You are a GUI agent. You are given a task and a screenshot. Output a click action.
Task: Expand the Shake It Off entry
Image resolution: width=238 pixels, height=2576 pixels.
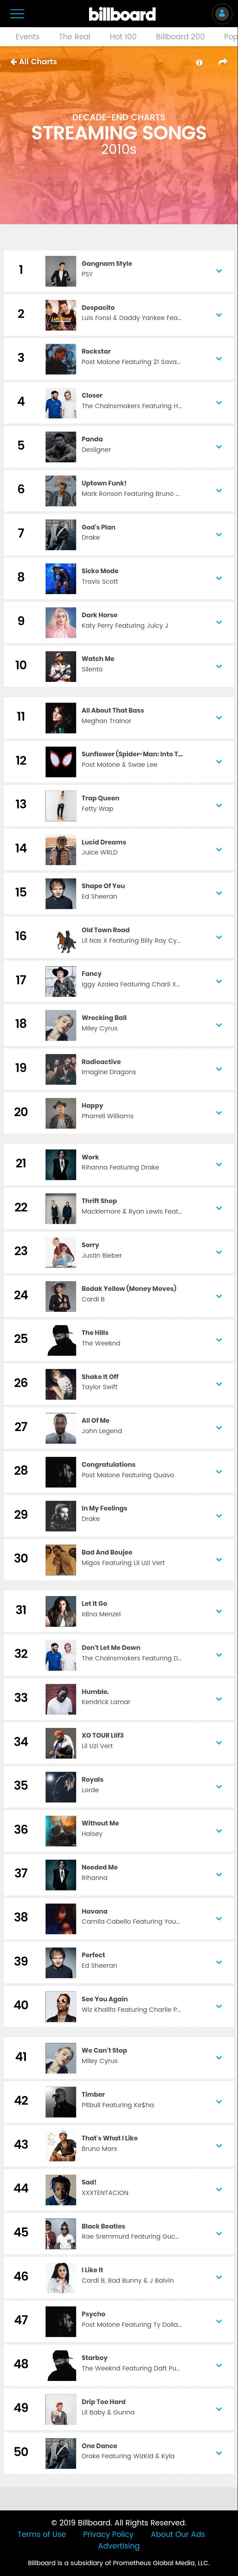[x=219, y=1382]
